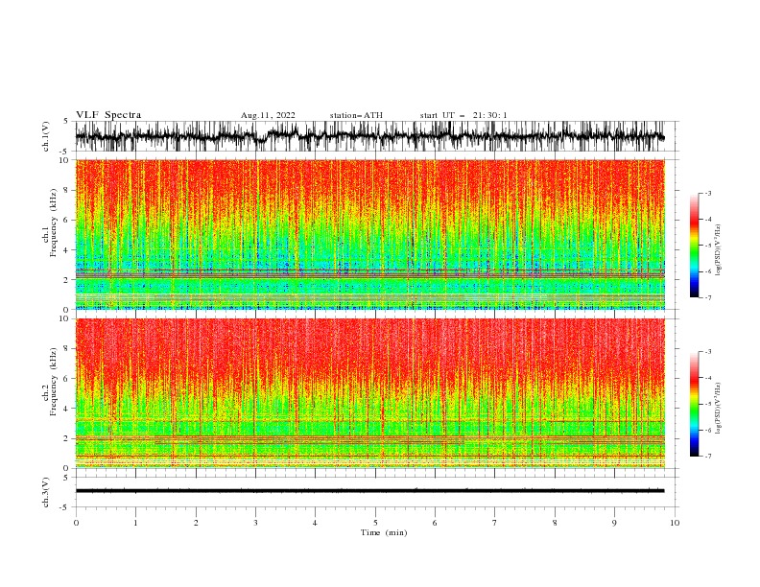
Task: Click time axis tick label "10"
Action: click(675, 523)
